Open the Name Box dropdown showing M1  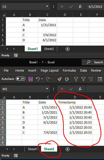coord(47,89)
